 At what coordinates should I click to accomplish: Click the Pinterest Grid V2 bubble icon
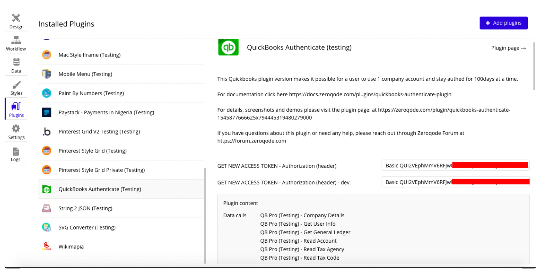pyautogui.click(x=46, y=132)
